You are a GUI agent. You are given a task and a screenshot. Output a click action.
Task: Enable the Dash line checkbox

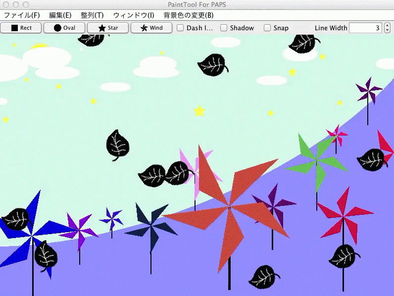coord(181,28)
